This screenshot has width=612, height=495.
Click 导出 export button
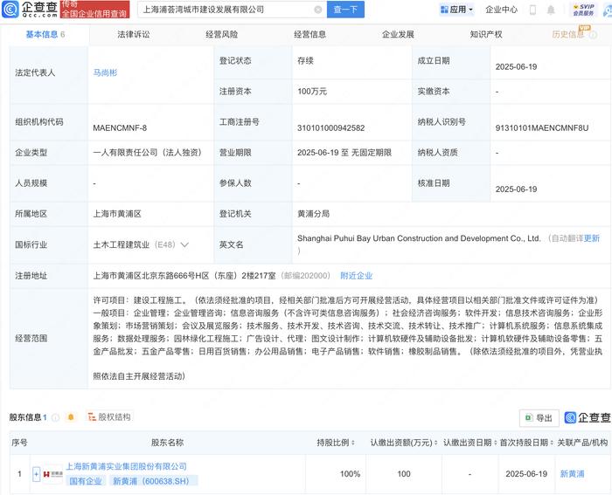point(539,418)
